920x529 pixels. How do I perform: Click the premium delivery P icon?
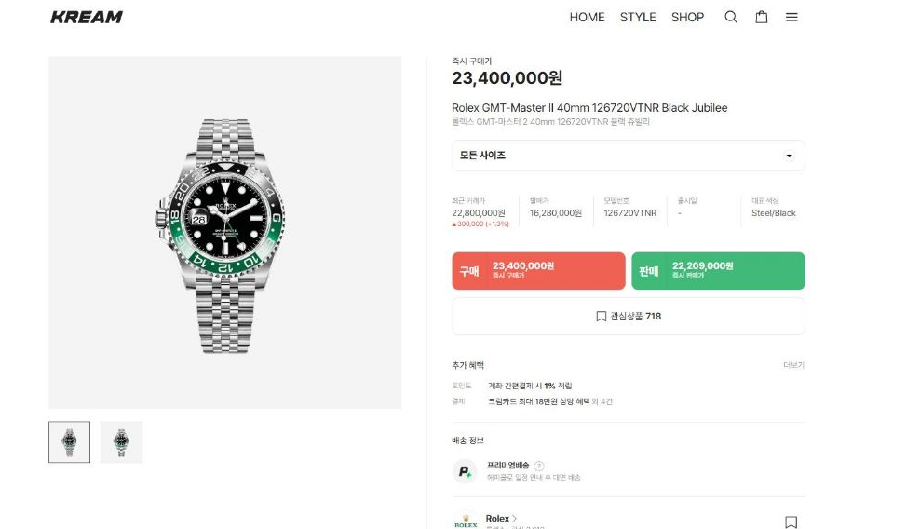(464, 471)
